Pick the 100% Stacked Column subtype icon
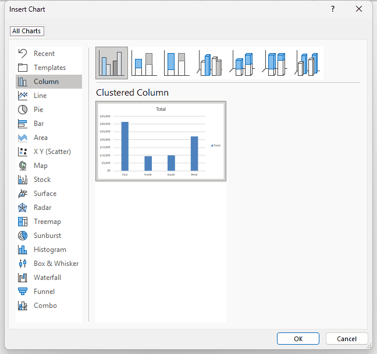The height and width of the screenshot is (354, 377). pos(177,63)
